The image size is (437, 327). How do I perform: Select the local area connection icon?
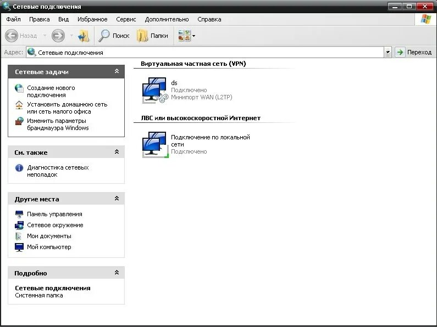(154, 145)
